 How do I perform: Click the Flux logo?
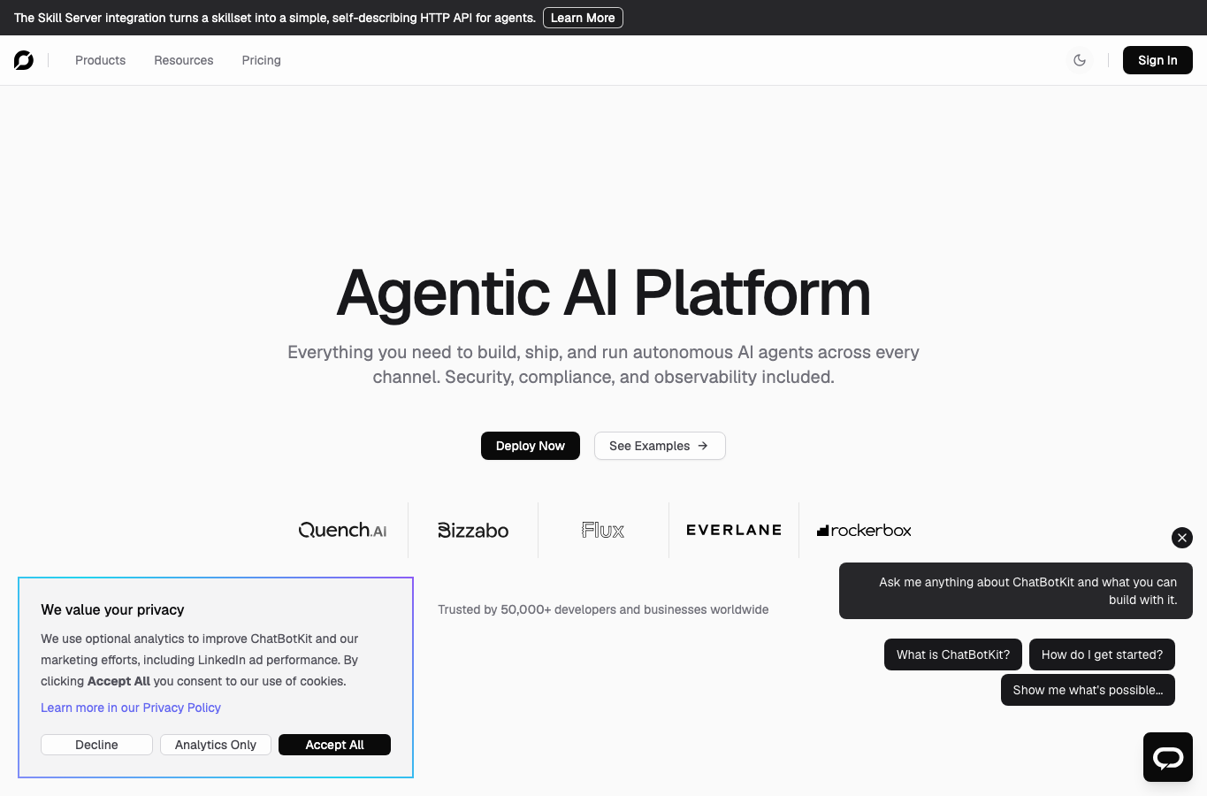click(603, 530)
